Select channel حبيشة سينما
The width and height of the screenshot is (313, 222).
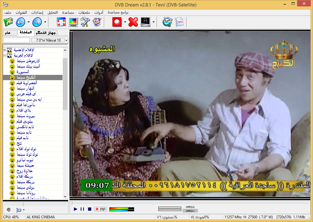[25, 166]
